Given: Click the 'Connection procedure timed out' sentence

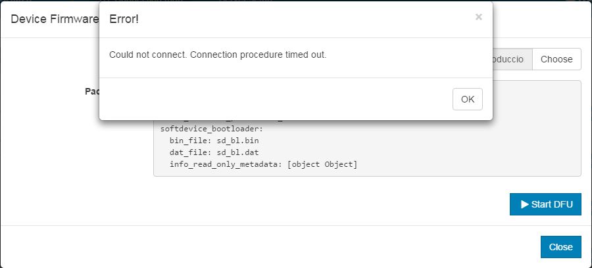Looking at the screenshot, I should pos(259,55).
